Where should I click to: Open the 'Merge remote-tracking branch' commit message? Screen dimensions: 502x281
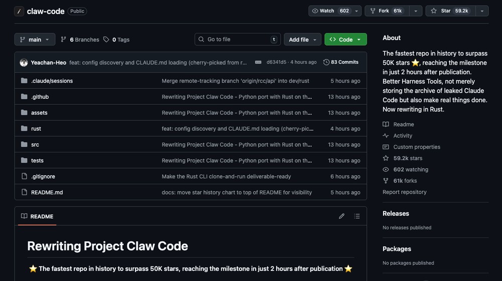[235, 81]
